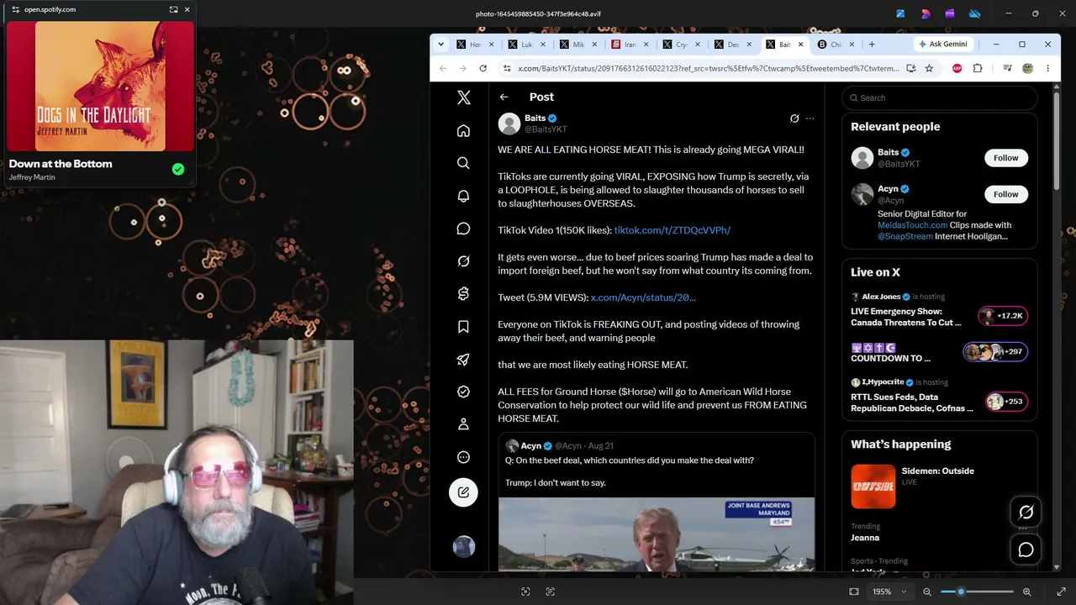Viewport: 1076px width, 605px height.
Task: Open X home logo in sidebar
Action: 463,97
